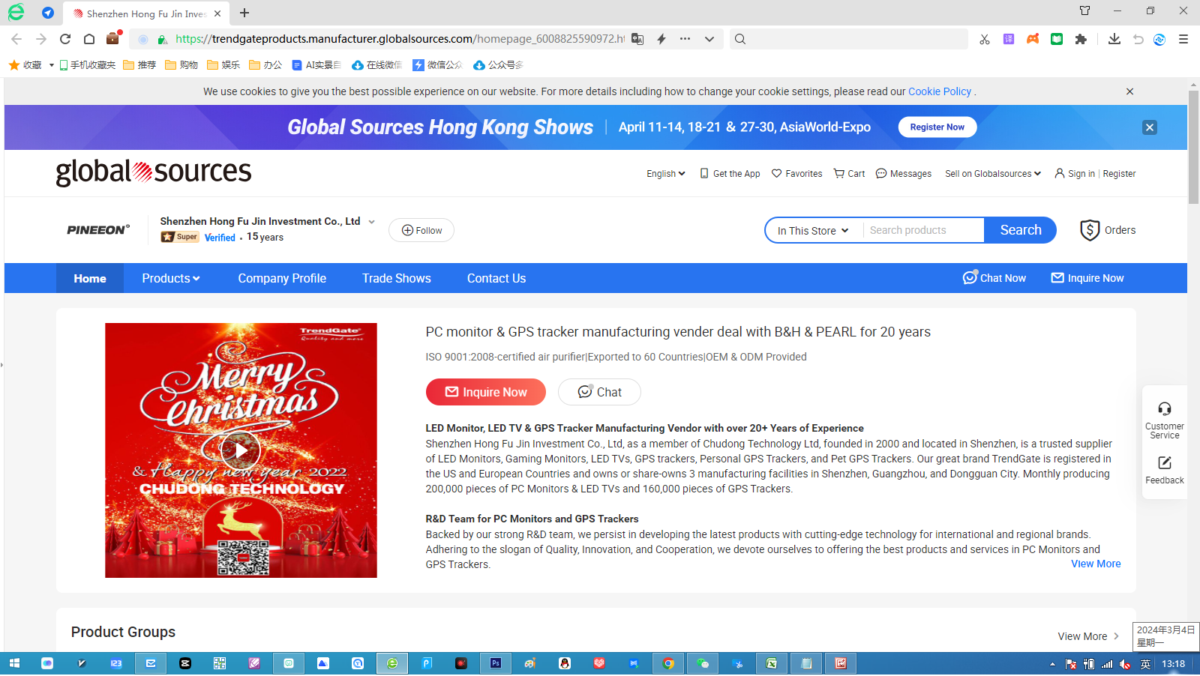
Task: Select the Home tab
Action: (90, 278)
